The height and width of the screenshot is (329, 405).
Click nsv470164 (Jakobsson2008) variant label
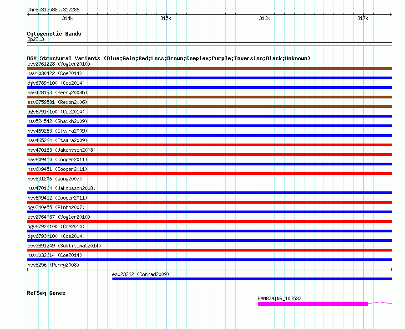tap(61, 188)
